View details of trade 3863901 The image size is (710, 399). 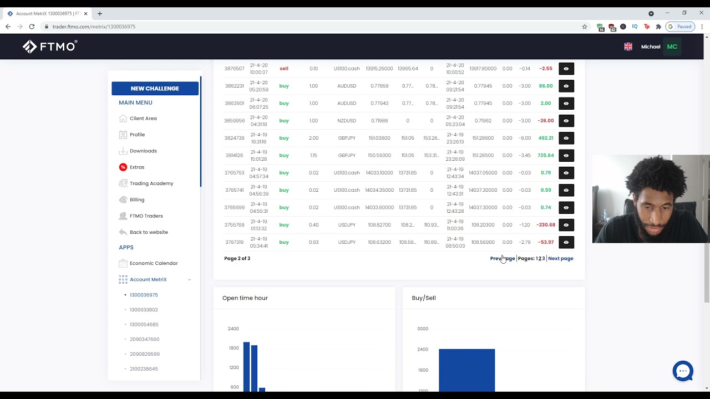pyautogui.click(x=566, y=103)
